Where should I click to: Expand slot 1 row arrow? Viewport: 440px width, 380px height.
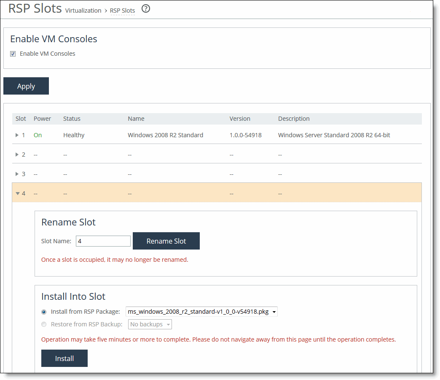coord(17,135)
